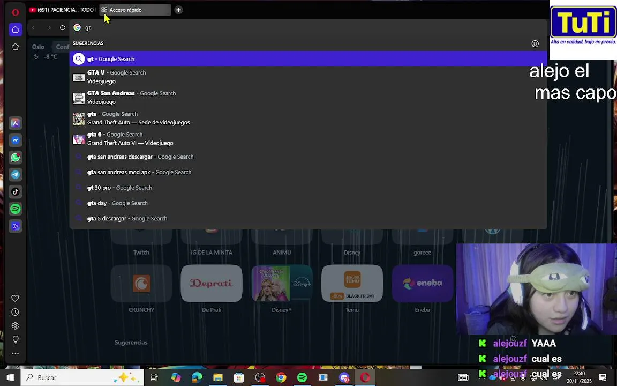The width and height of the screenshot is (617, 386).
Task: Select 'gt 30 pro' suggestion
Action: (308, 188)
